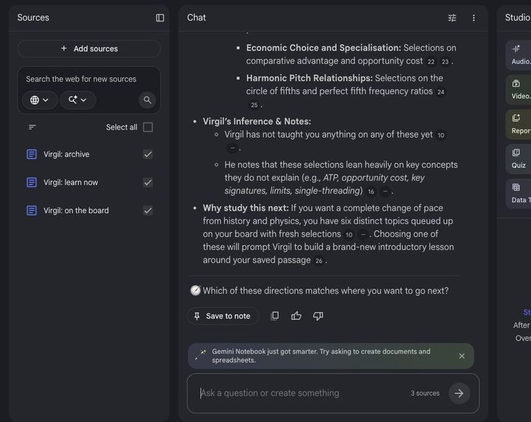Open citation 22 on comparative advantage
531x422 pixels.
tap(431, 62)
